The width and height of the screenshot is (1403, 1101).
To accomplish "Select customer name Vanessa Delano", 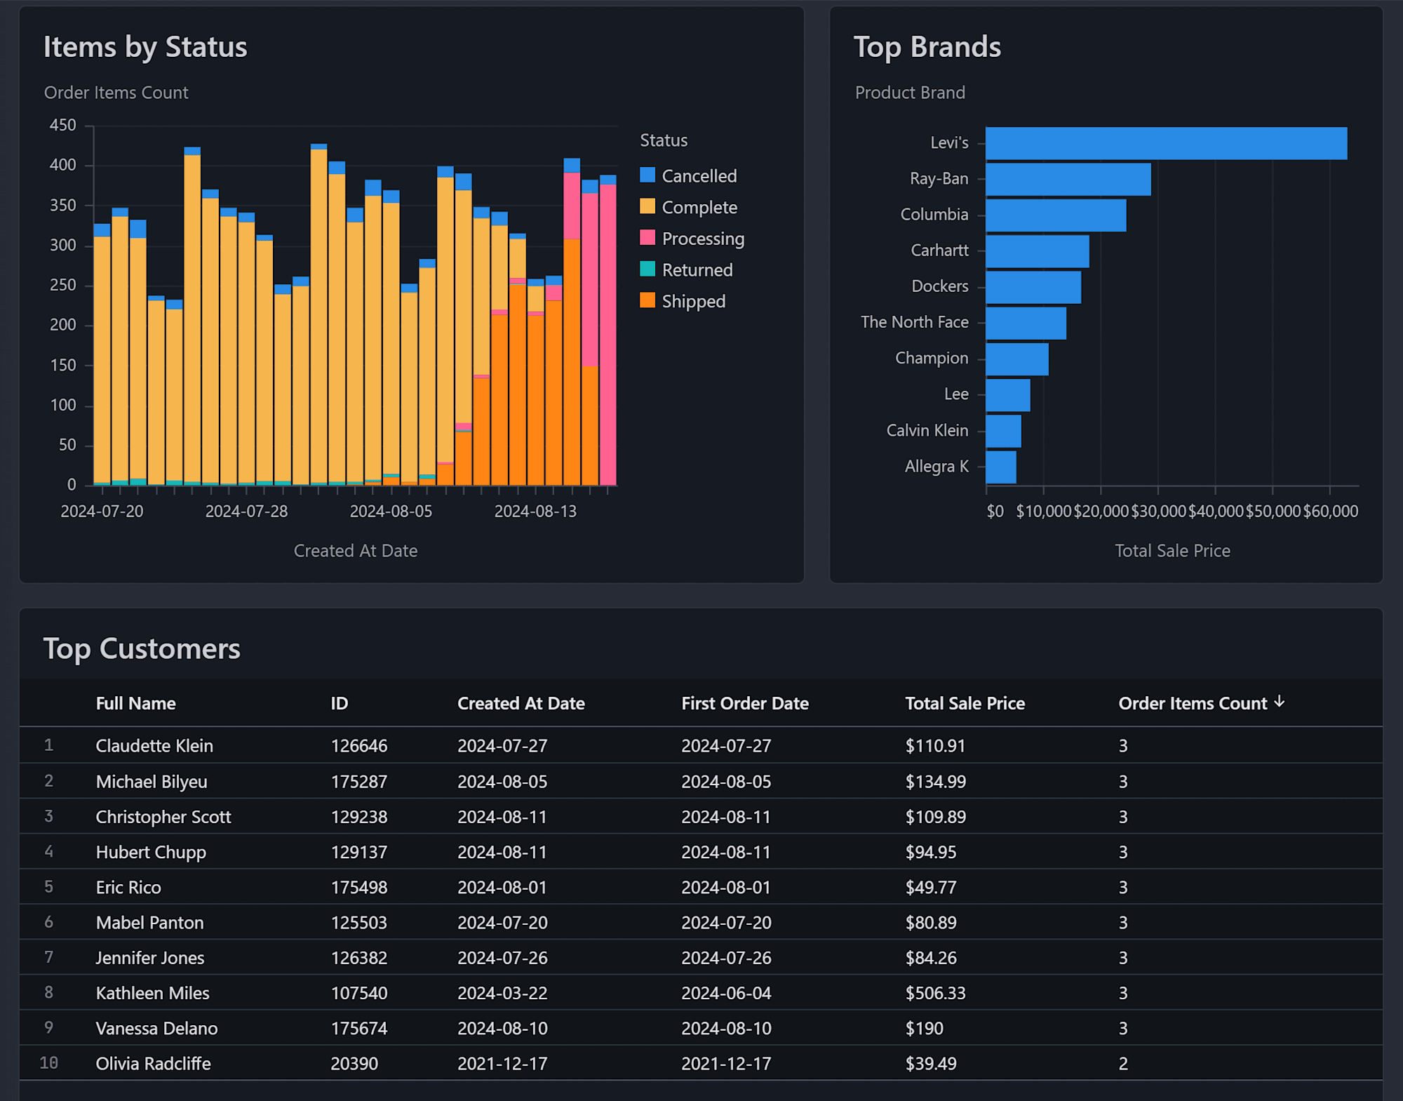I will click(156, 1028).
